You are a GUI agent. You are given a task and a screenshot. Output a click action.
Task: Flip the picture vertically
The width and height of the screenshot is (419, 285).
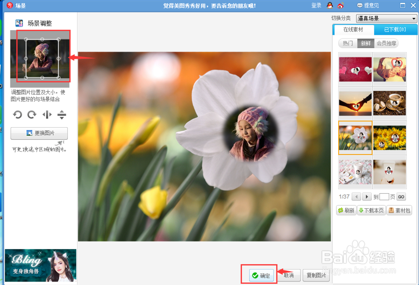62,115
